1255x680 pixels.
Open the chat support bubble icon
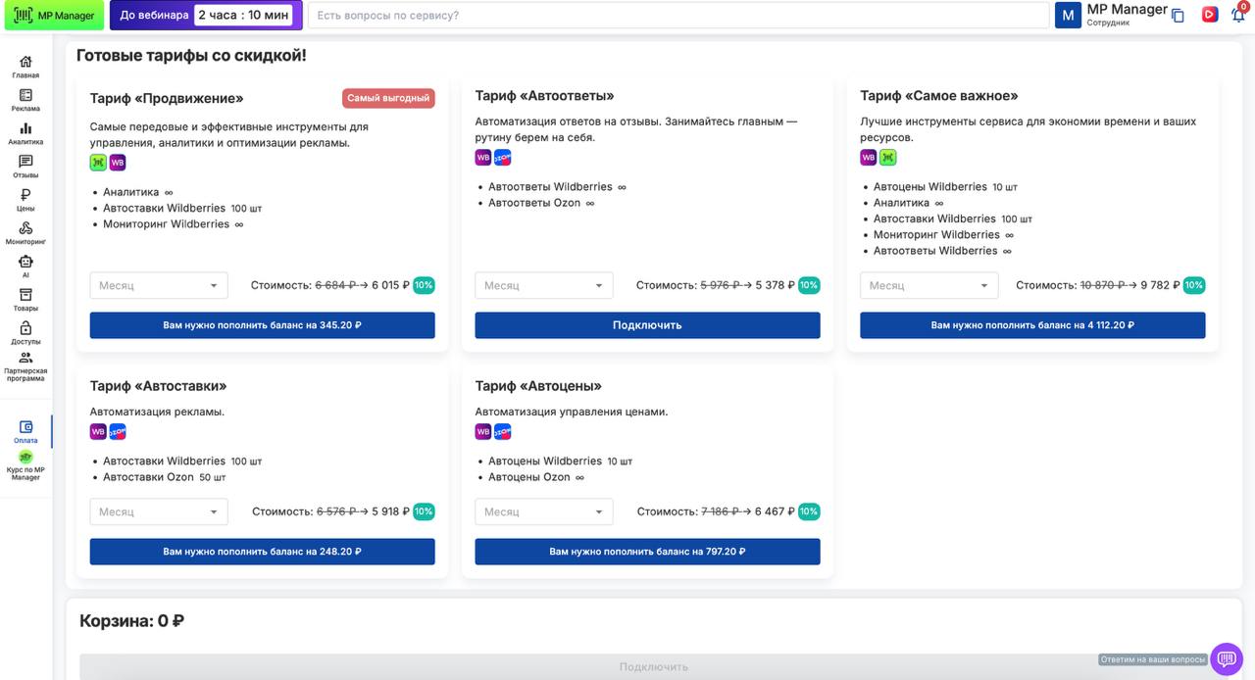(1226, 659)
